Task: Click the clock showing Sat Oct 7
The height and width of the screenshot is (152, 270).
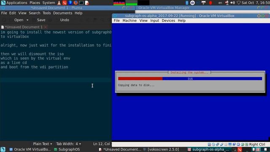Action: [x=256, y=3]
